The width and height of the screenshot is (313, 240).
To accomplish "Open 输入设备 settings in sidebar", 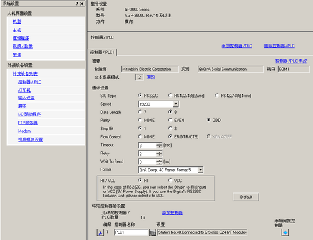I will [x=26, y=97].
